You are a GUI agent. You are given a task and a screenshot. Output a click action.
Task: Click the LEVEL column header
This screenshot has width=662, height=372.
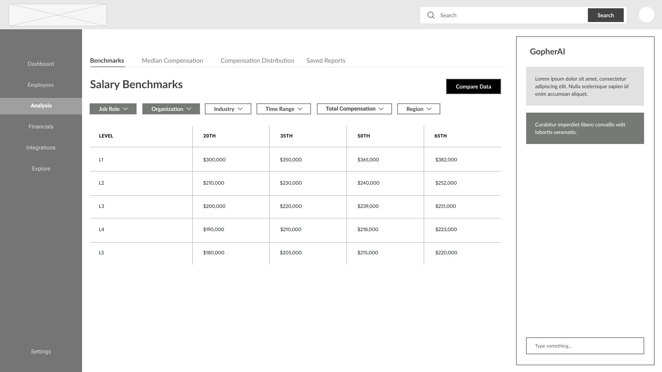106,136
